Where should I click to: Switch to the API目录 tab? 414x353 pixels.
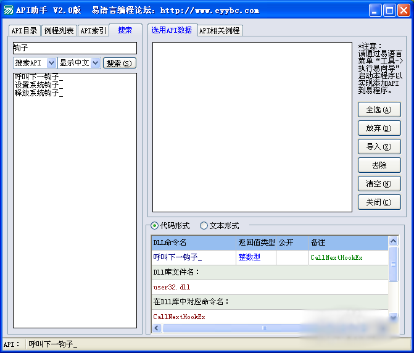pos(25,31)
